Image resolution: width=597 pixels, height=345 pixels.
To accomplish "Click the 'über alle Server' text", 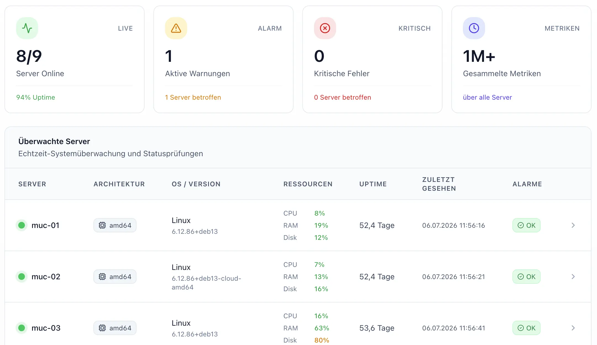I will pyautogui.click(x=488, y=97).
